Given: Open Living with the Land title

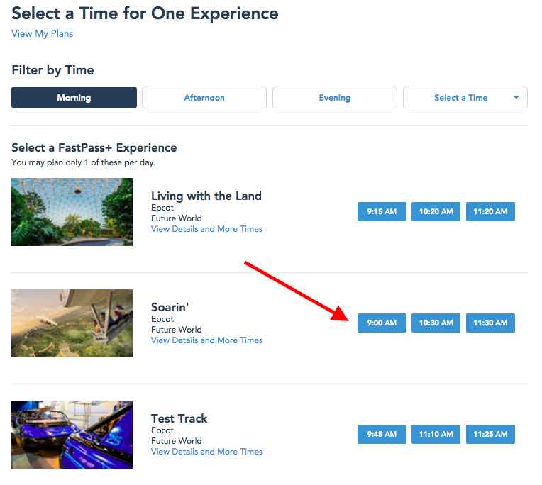Looking at the screenshot, I should coord(206,196).
